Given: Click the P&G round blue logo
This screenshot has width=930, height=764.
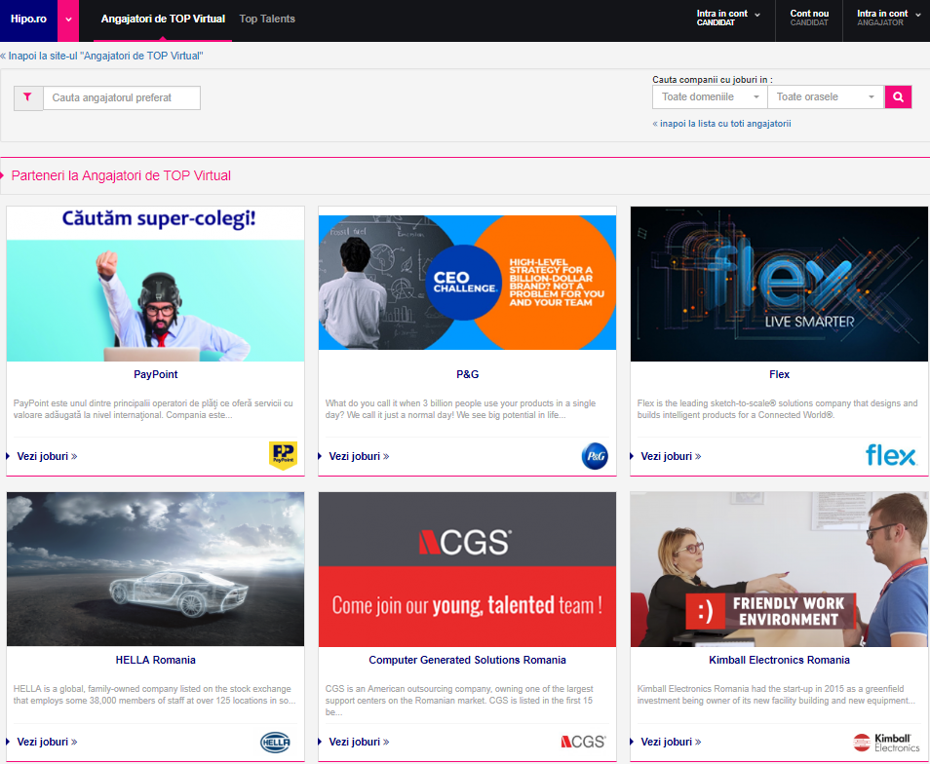Looking at the screenshot, I should pyautogui.click(x=595, y=455).
